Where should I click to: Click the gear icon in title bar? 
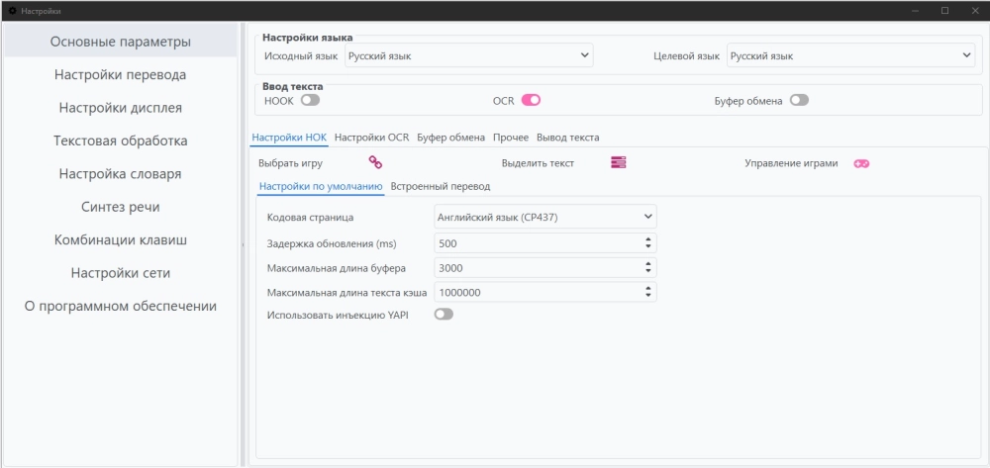(12, 11)
